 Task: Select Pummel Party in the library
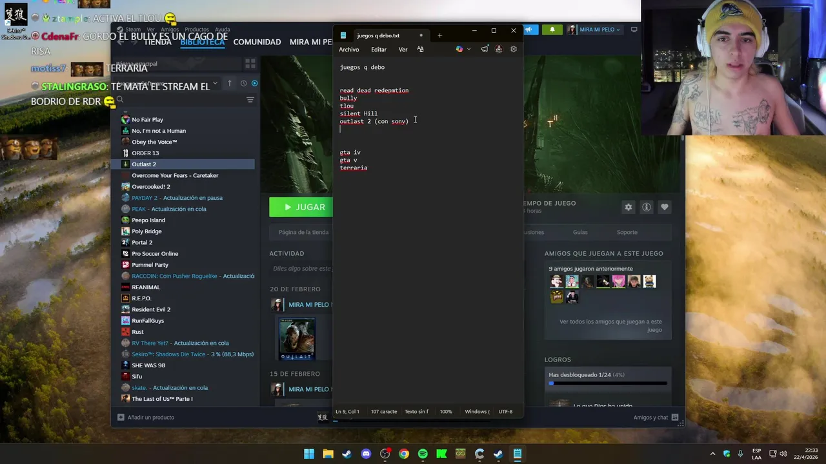[x=150, y=265]
